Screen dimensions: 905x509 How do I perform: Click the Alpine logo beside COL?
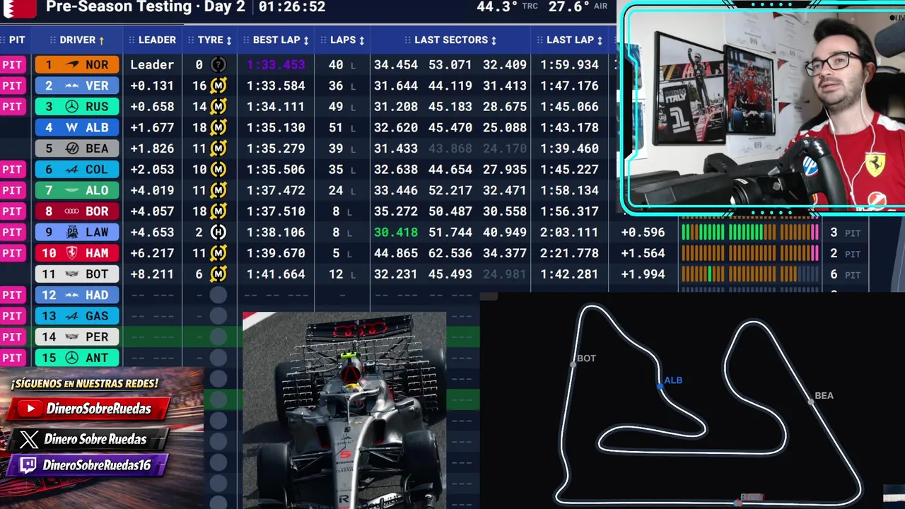point(72,170)
